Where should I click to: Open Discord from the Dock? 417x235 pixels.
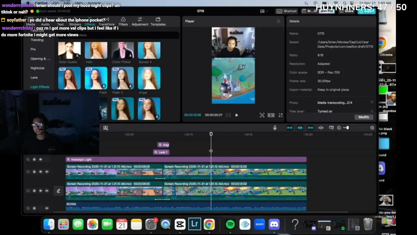274,224
